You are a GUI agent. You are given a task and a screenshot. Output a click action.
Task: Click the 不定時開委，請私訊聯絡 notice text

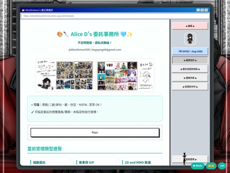95,43
